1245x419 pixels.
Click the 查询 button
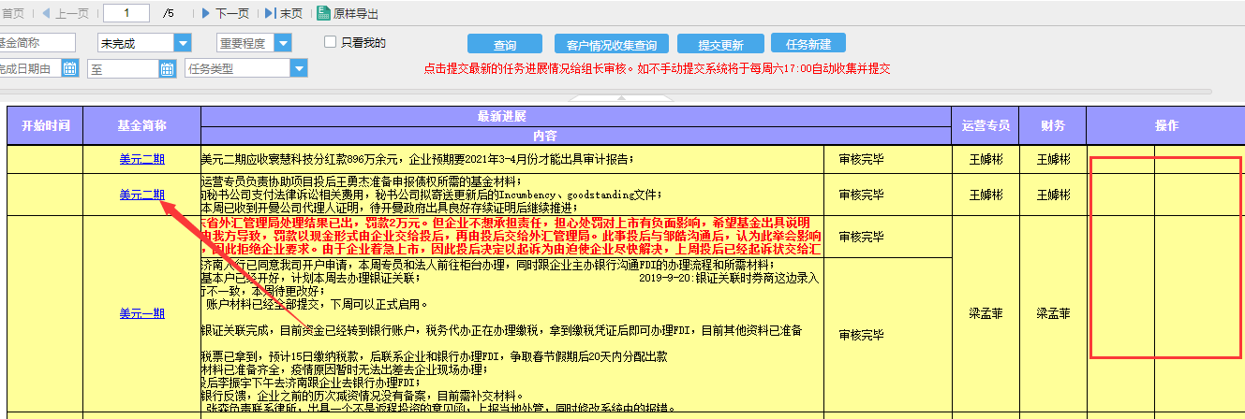tap(505, 45)
